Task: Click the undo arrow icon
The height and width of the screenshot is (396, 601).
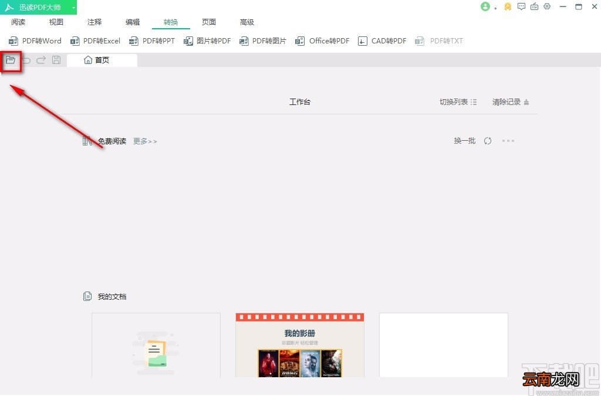Action: 26,60
